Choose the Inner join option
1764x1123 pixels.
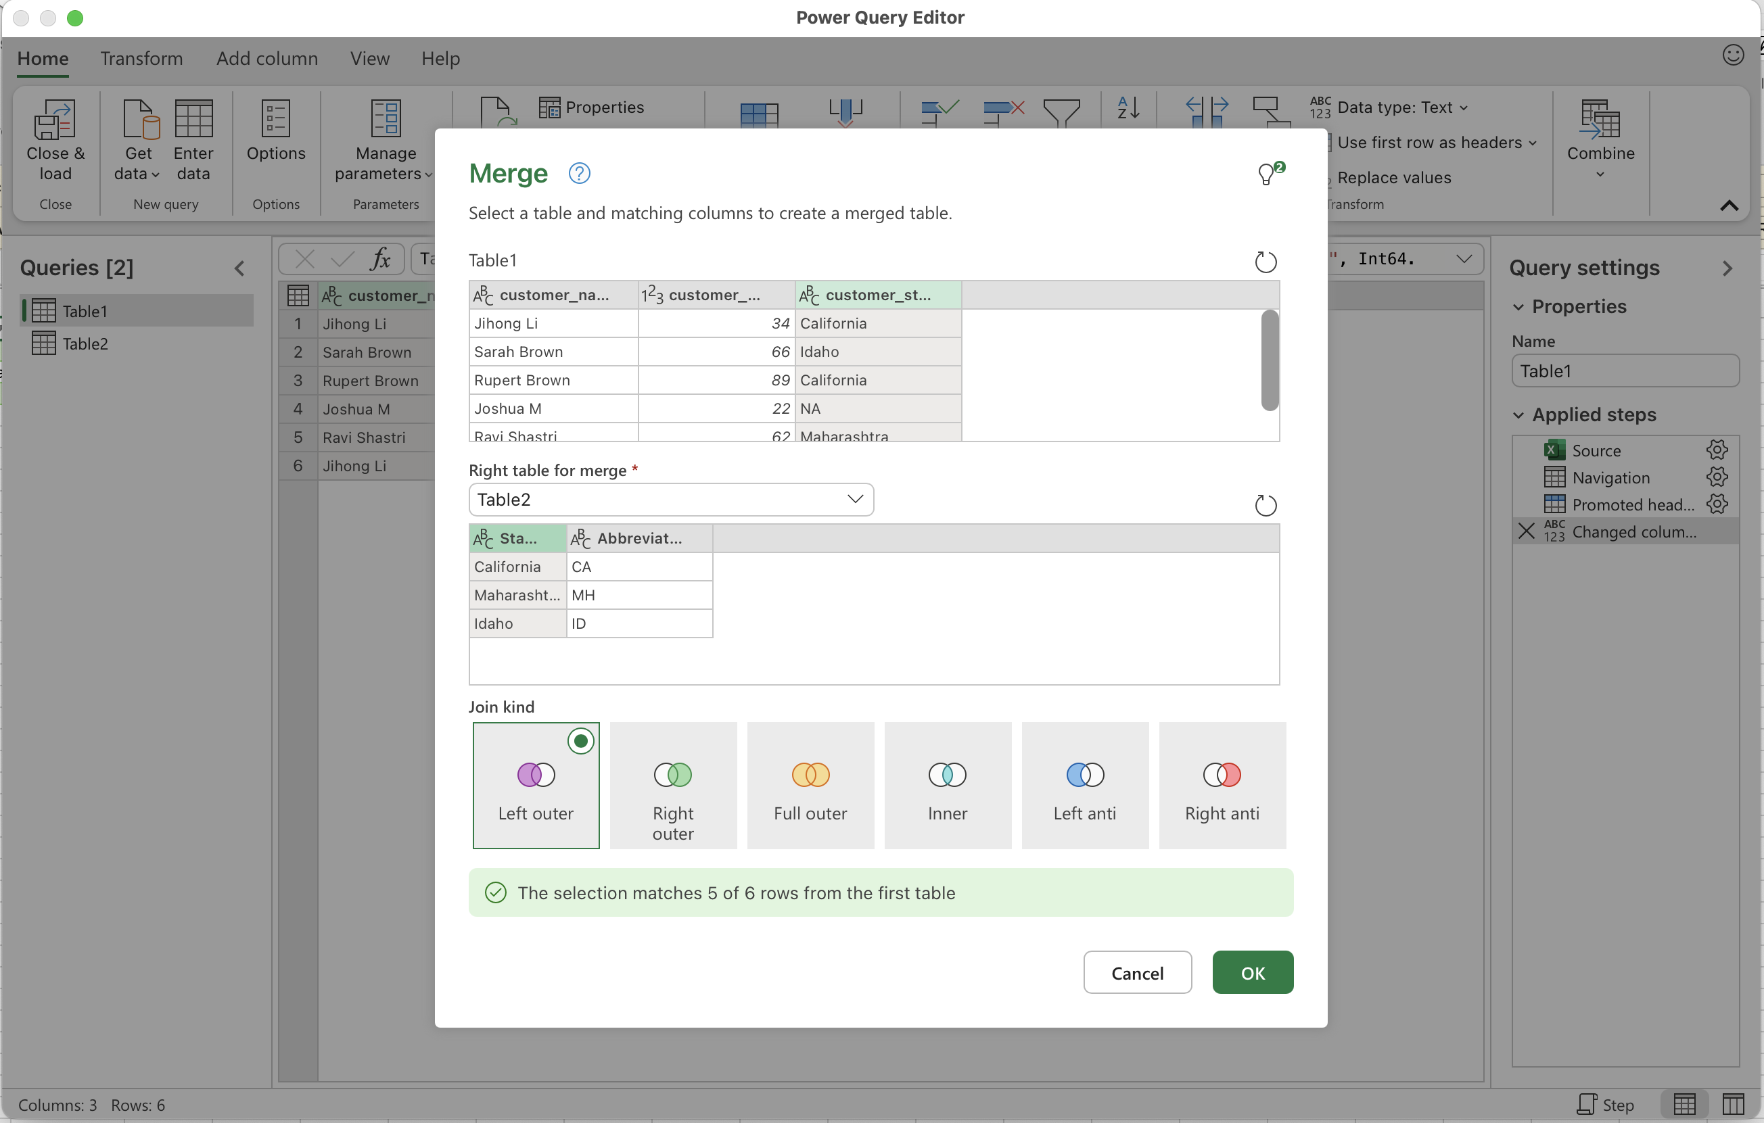tap(947, 786)
